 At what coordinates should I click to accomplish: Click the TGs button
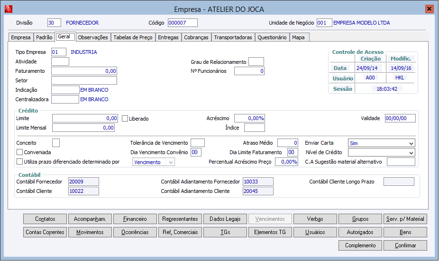(225, 232)
